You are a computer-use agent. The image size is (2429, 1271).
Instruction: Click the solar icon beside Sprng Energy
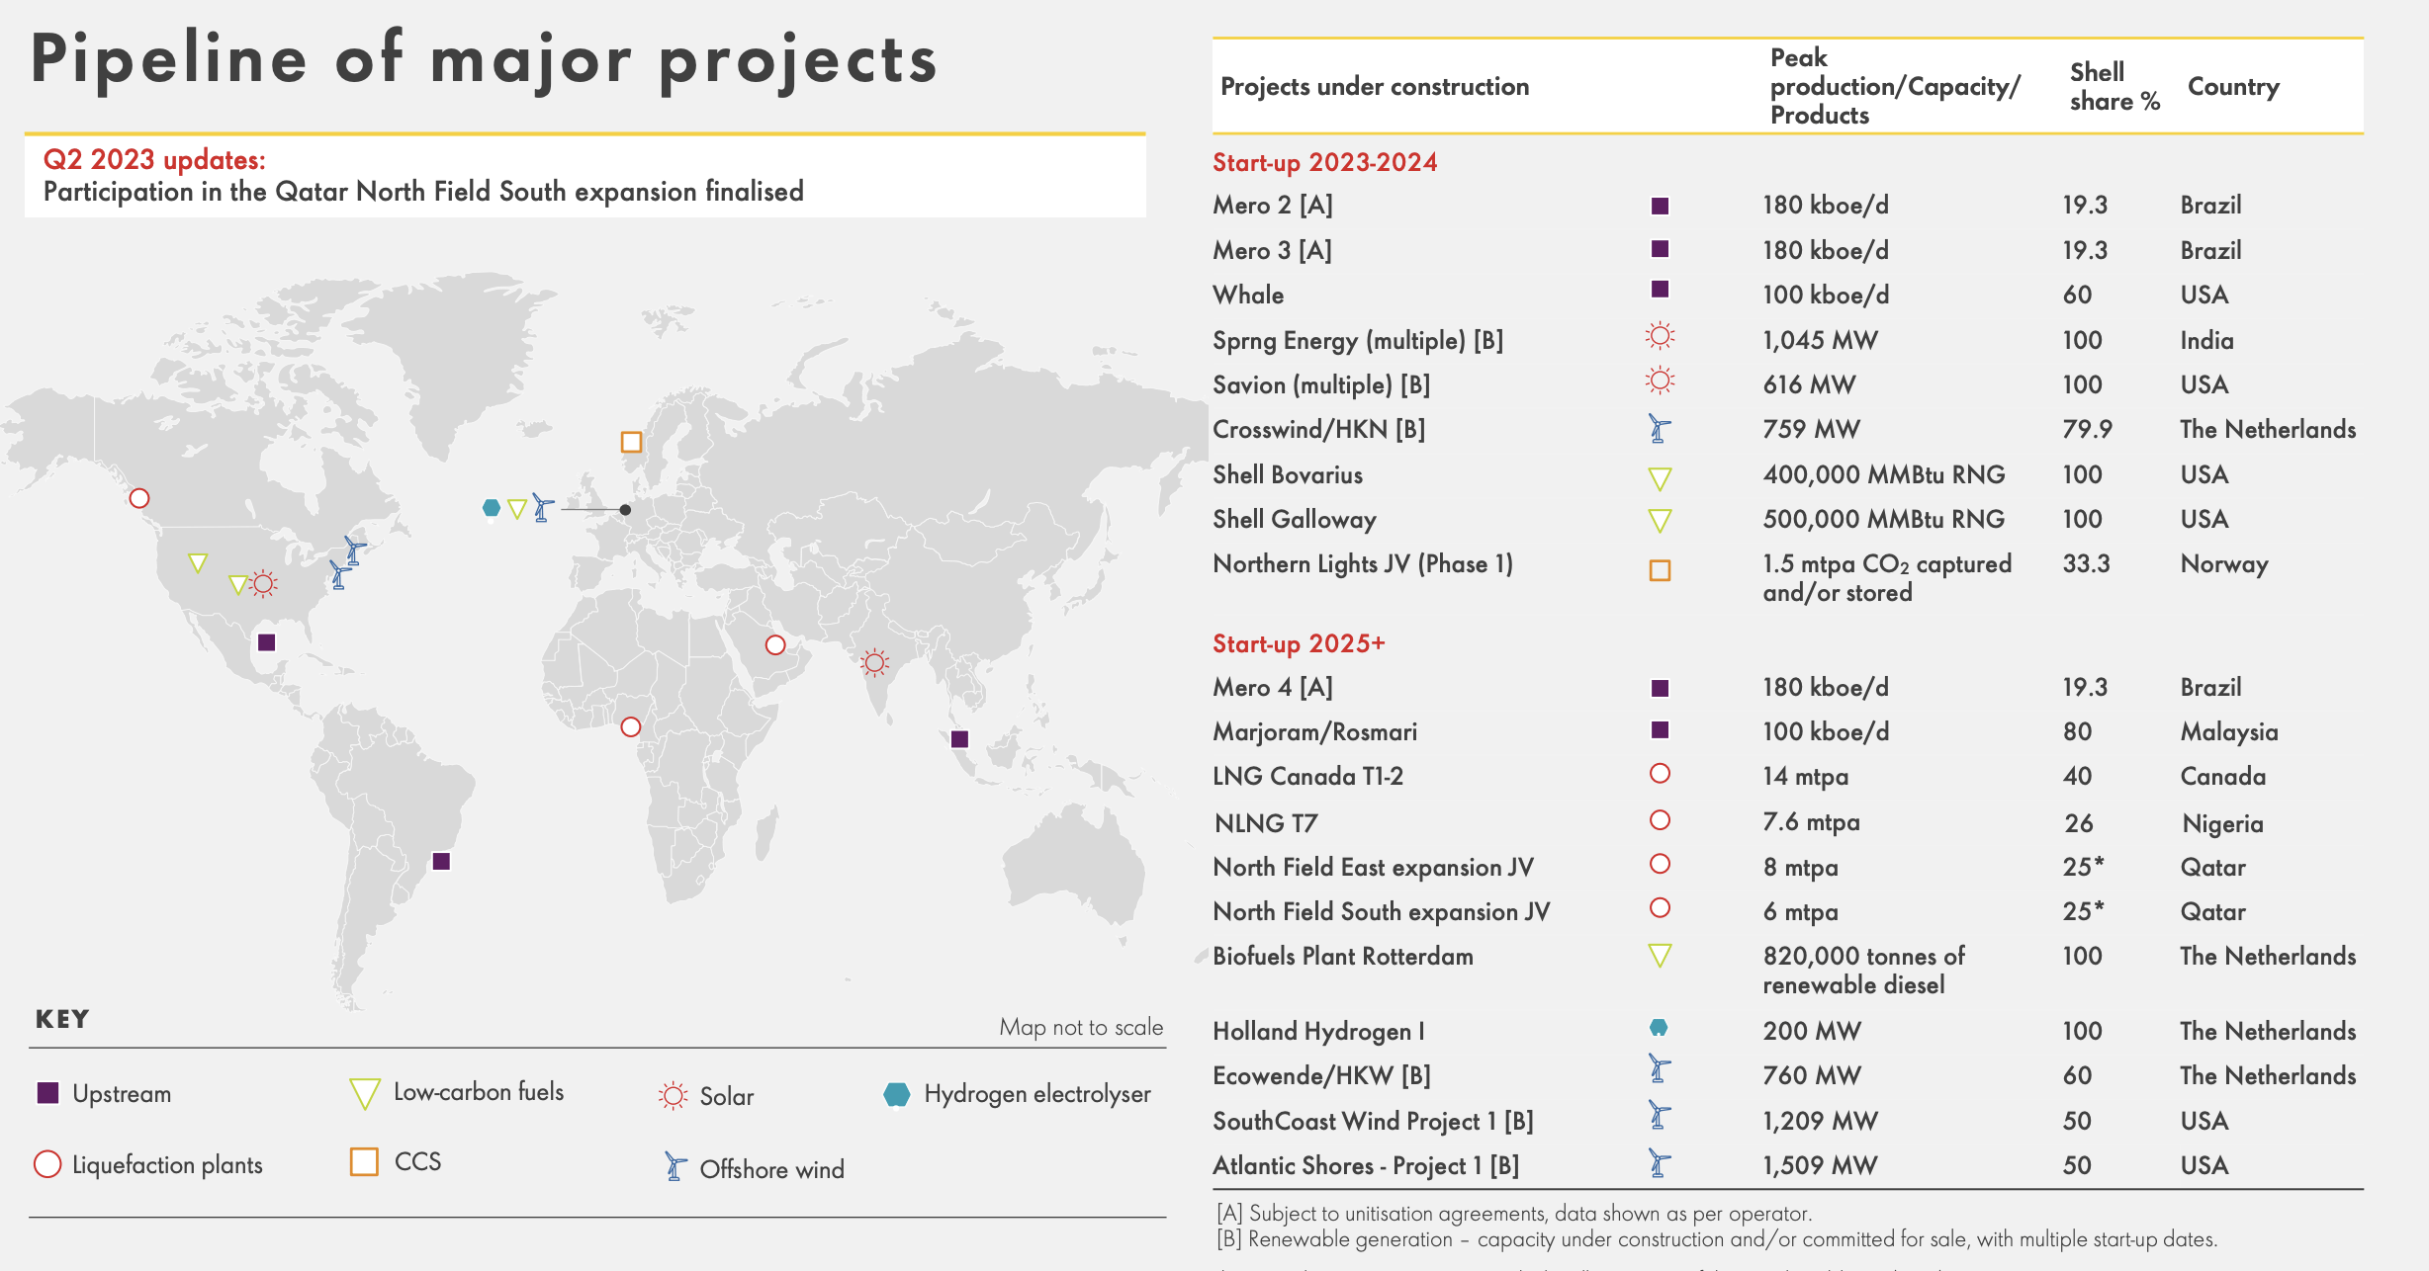1661,336
